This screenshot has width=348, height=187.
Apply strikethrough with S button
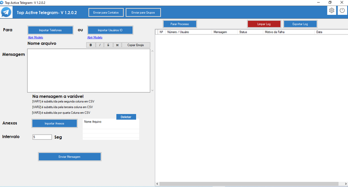tap(108, 45)
